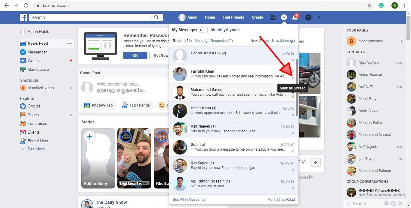This screenshot has height=208, width=411.
Task: Click Find Friends in top navigation
Action: pyautogui.click(x=233, y=17)
